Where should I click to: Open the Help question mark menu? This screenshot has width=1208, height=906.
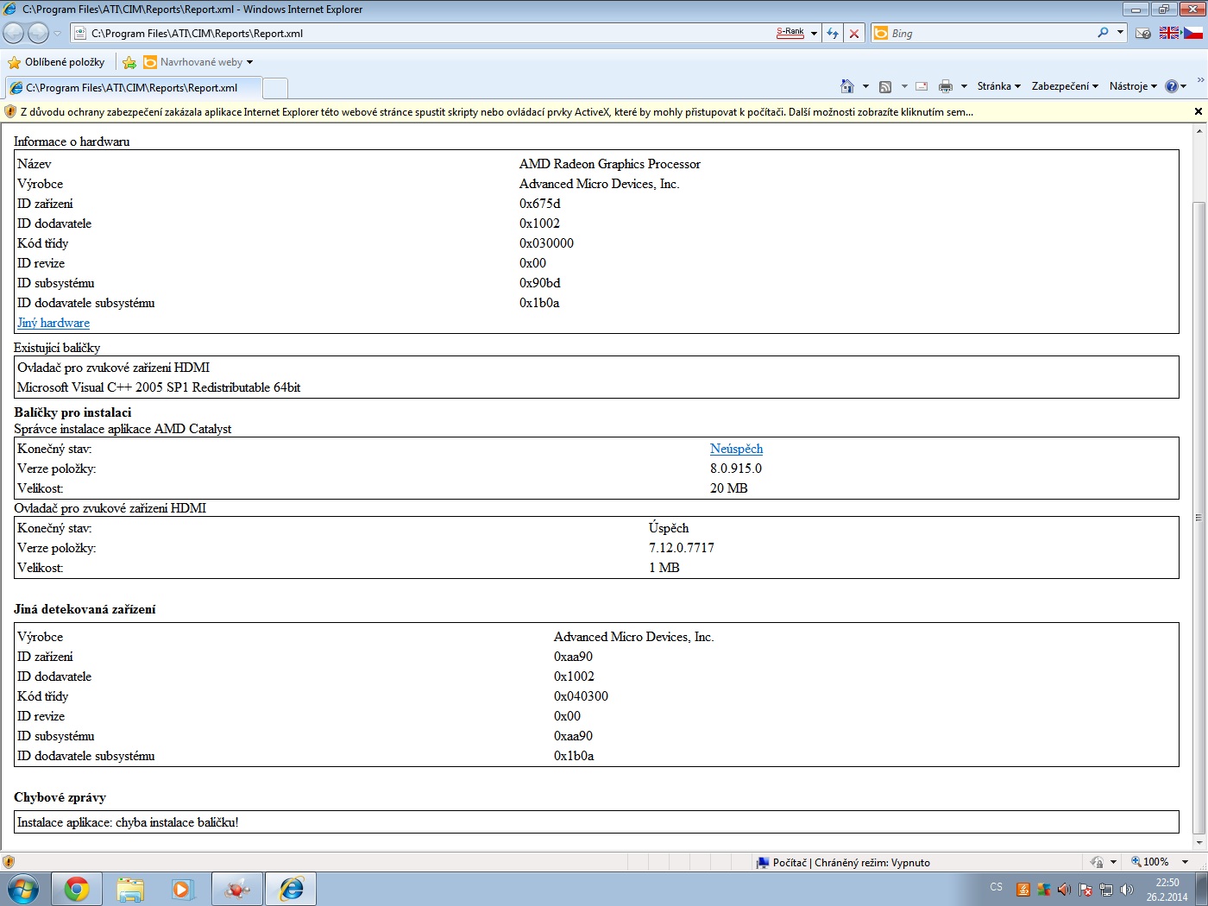point(1175,86)
